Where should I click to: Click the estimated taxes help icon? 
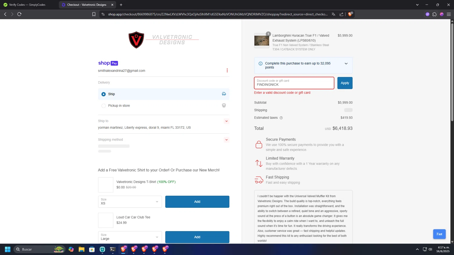click(x=281, y=118)
